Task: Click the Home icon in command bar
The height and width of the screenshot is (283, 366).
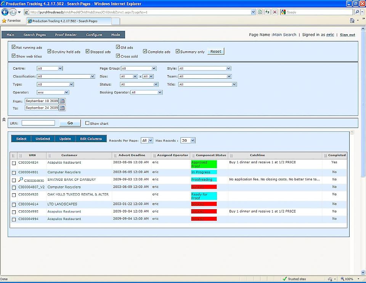Action: (x=352, y=21)
